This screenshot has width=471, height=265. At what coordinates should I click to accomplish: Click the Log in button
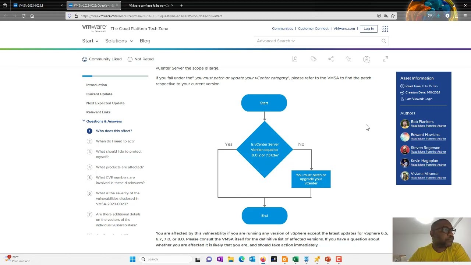point(368,29)
